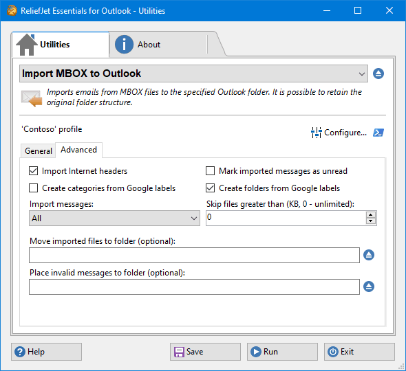Enable Create categories from Google labels
Viewport: 406px width, 371px height.
click(x=34, y=188)
